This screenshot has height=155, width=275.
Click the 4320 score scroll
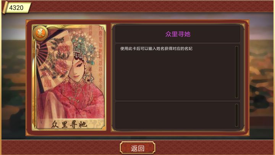click(17, 8)
